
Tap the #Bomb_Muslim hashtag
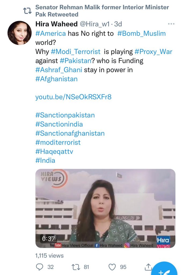[141, 34]
